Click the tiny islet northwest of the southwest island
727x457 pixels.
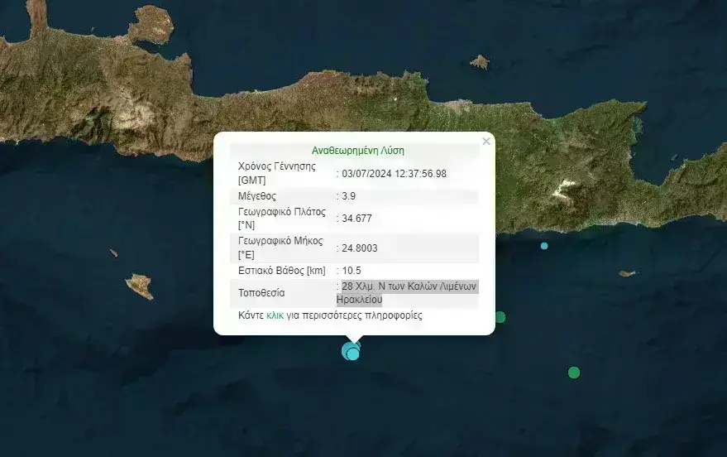click(113, 253)
